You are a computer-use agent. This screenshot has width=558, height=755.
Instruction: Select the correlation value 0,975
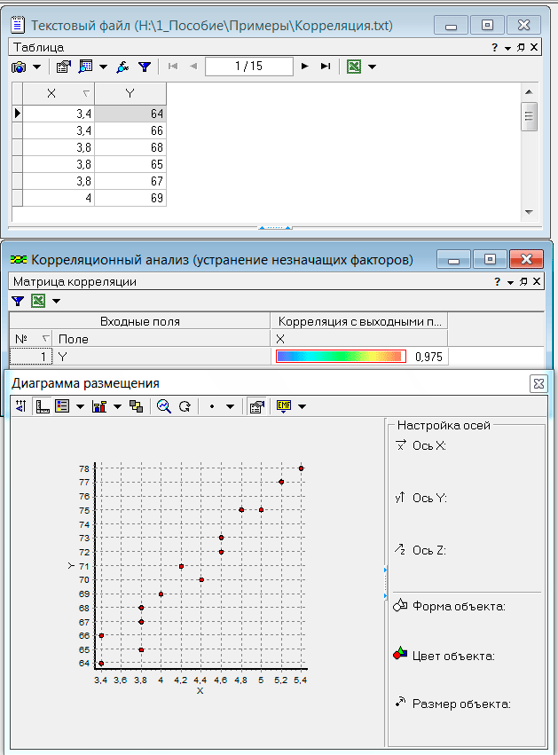coord(428,357)
